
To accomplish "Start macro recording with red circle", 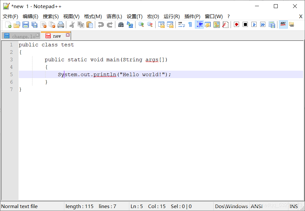I will (236, 24).
